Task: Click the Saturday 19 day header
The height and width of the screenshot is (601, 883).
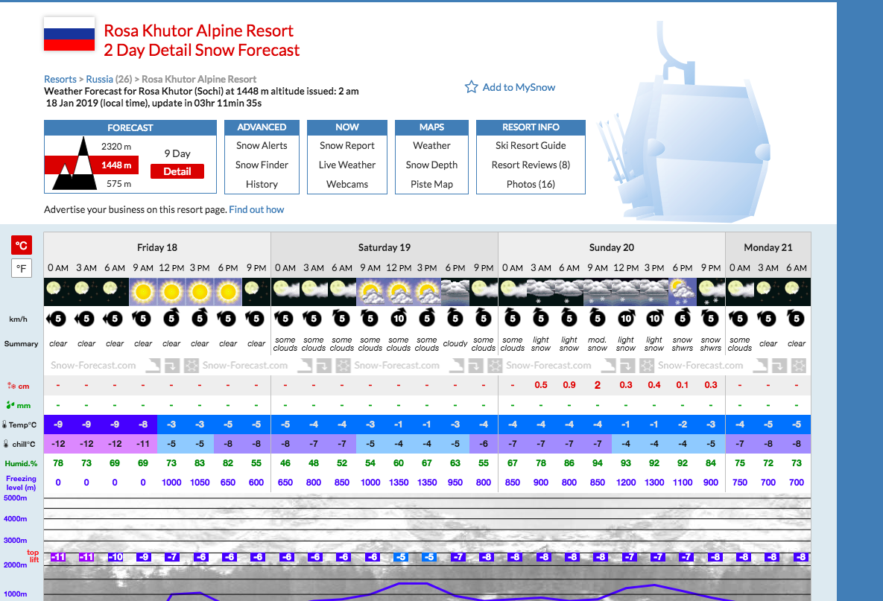Action: coord(384,247)
